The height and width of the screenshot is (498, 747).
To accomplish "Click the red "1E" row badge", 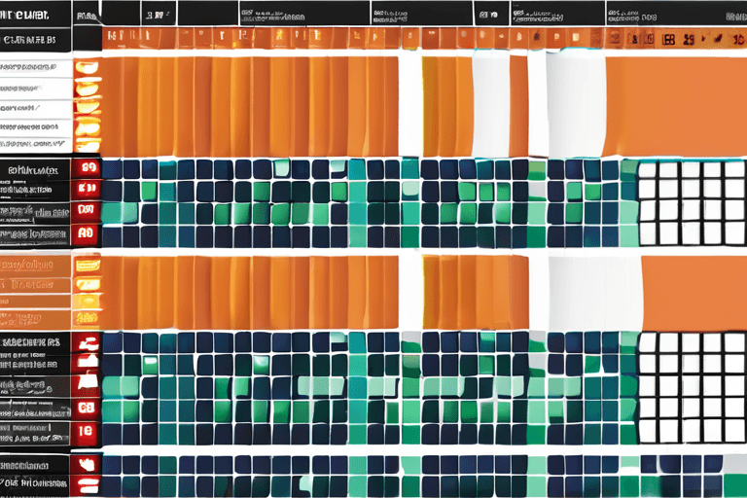I will (87, 431).
